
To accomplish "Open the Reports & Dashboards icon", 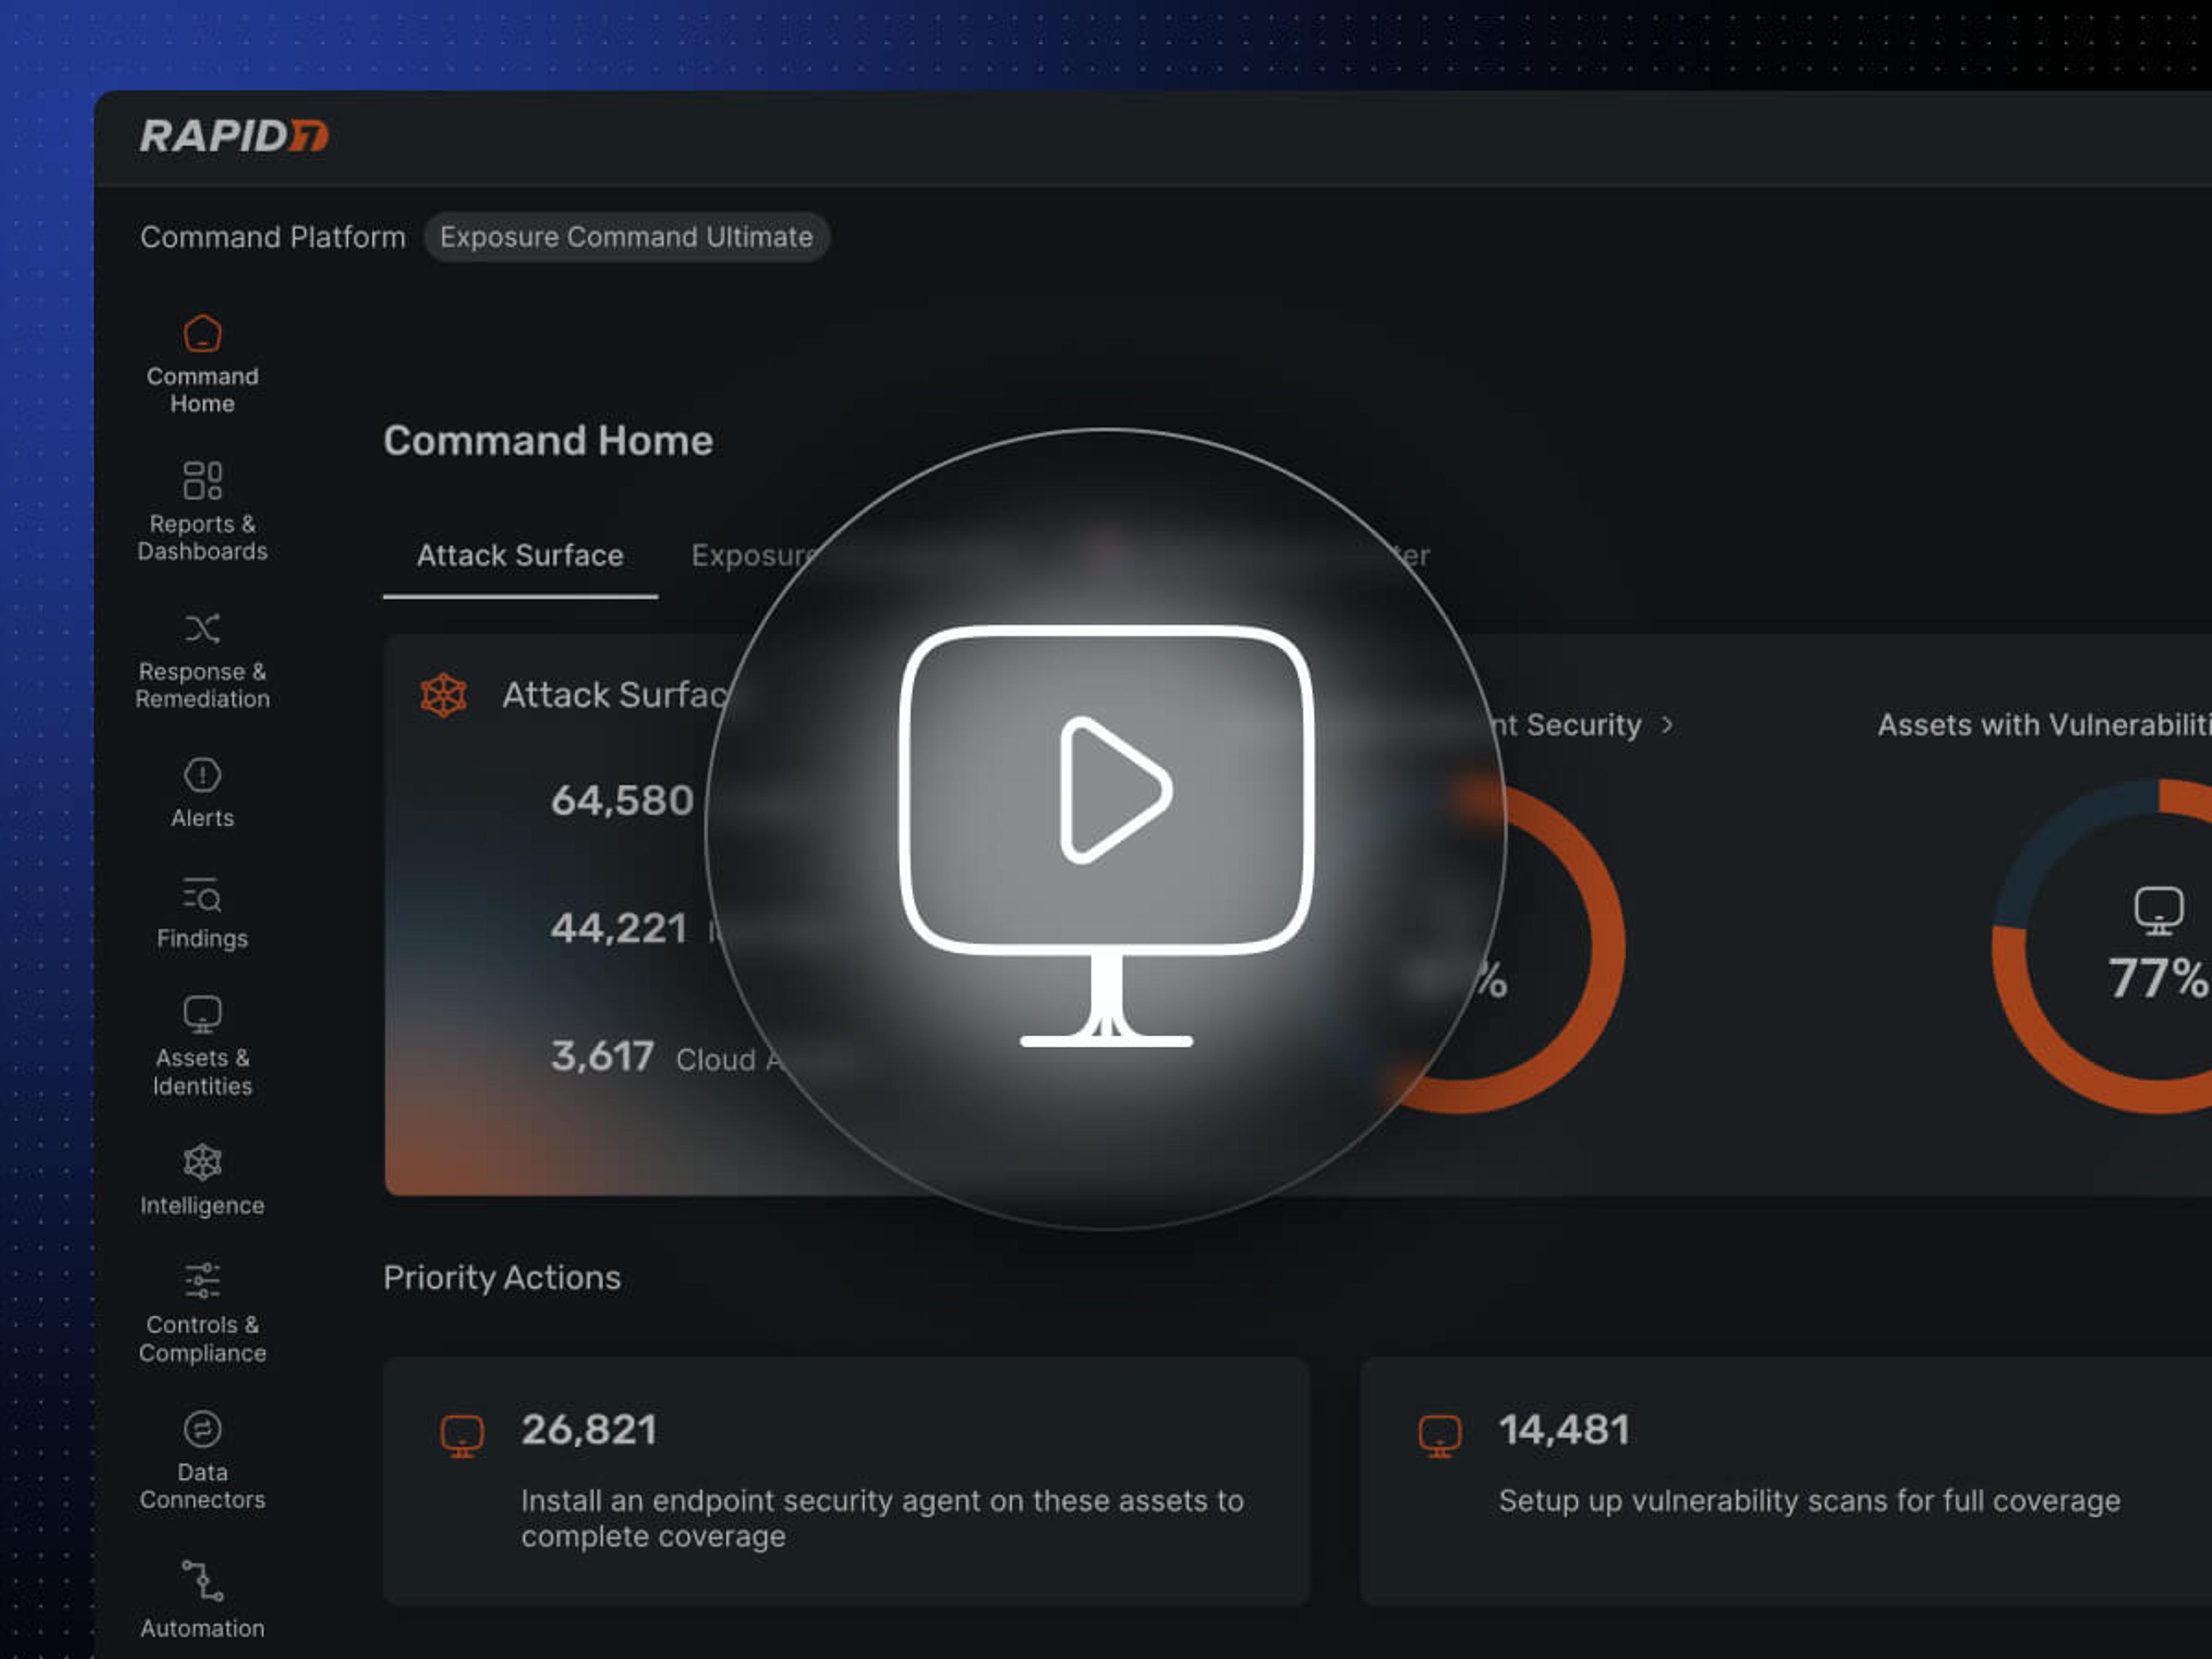I will pyautogui.click(x=202, y=480).
